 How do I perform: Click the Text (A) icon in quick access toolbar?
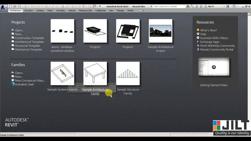(63, 6)
